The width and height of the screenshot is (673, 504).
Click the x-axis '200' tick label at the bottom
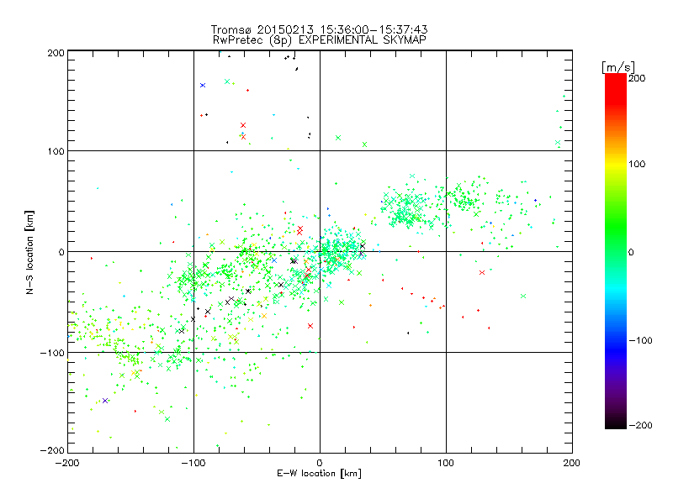(x=572, y=463)
